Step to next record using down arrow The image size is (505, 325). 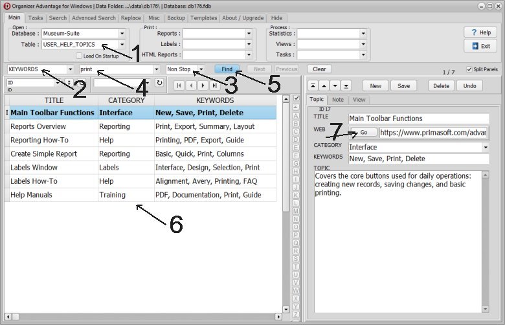335,85
